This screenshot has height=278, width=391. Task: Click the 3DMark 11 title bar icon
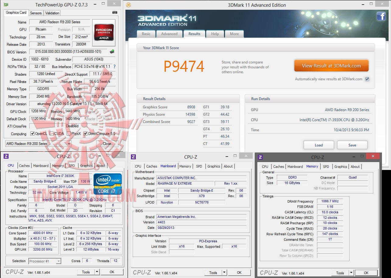pos(129,5)
